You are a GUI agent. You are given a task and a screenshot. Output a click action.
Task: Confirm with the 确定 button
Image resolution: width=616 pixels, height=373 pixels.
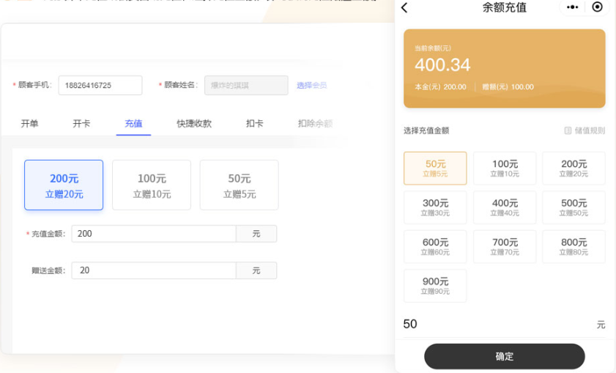click(x=505, y=356)
